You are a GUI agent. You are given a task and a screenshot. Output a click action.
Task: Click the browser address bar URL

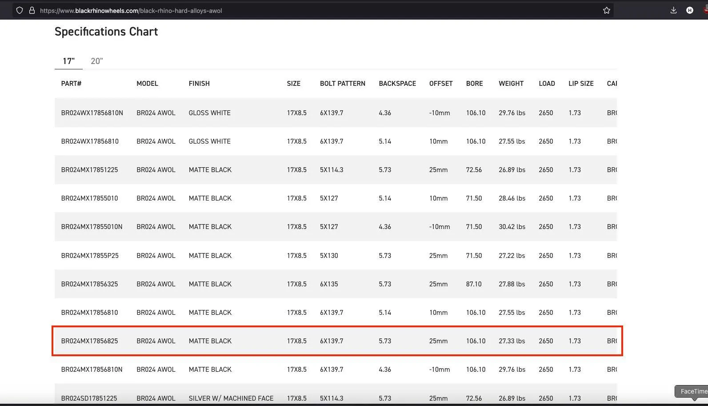tap(131, 11)
